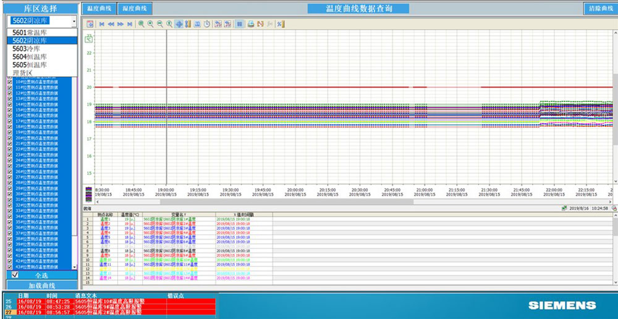Select the zoom area magnifier tool
This screenshot has height=319, width=618.
141,24
